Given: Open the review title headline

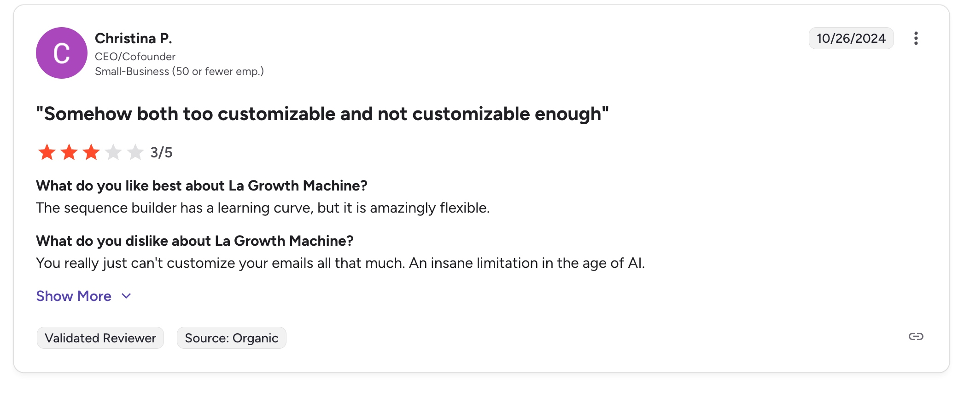Looking at the screenshot, I should (322, 114).
